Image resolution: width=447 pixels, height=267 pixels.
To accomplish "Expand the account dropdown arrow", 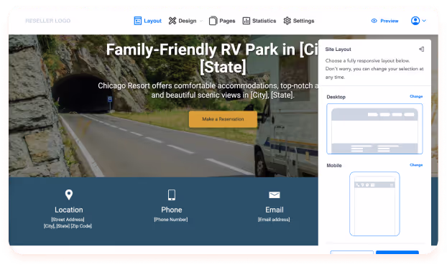I will [424, 21].
